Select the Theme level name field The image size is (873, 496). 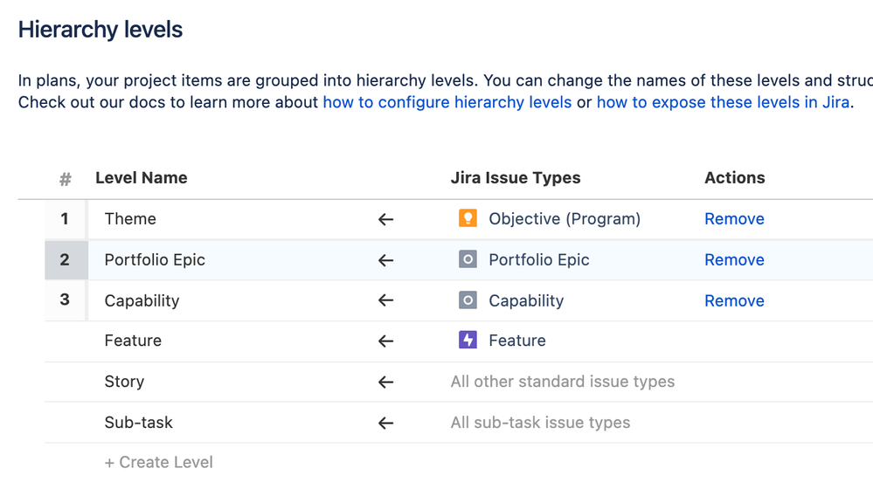(x=130, y=219)
